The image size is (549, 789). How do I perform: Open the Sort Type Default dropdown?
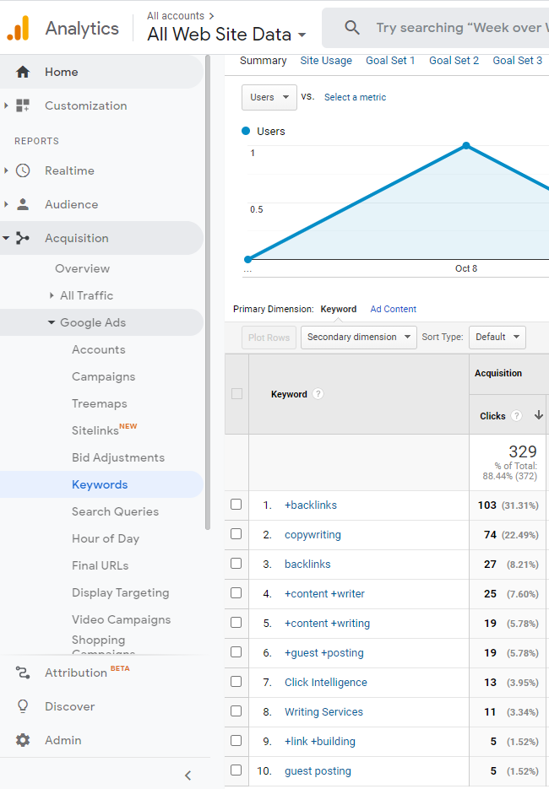[x=497, y=338]
